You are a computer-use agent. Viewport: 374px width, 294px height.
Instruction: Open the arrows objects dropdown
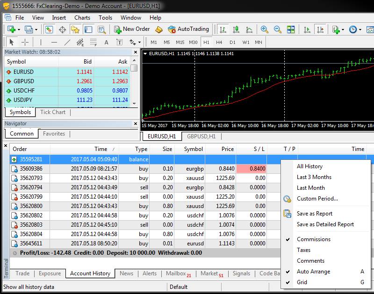(139, 42)
